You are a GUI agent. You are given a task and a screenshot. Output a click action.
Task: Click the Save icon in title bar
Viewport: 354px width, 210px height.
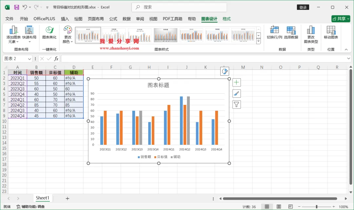(x=16, y=7)
